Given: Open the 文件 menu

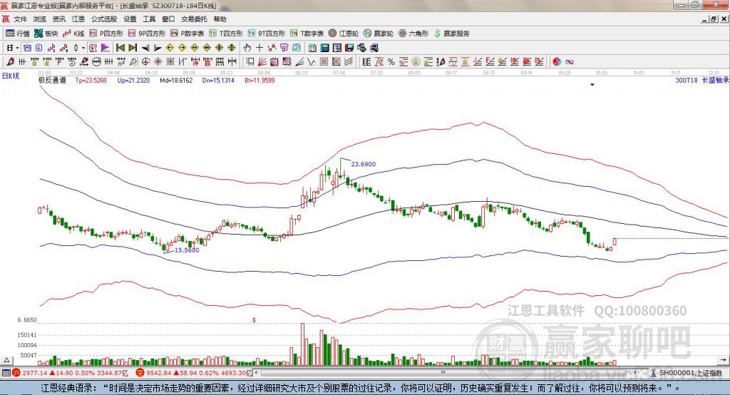Looking at the screenshot, I should tap(20, 19).
